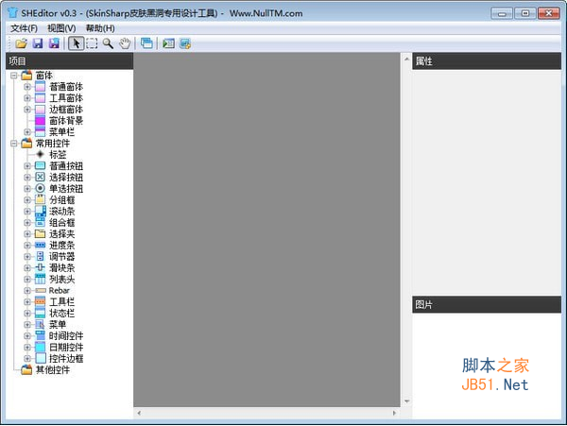The image size is (567, 426).
Task: Click the 进度条 progress bar icon
Action: (40, 245)
